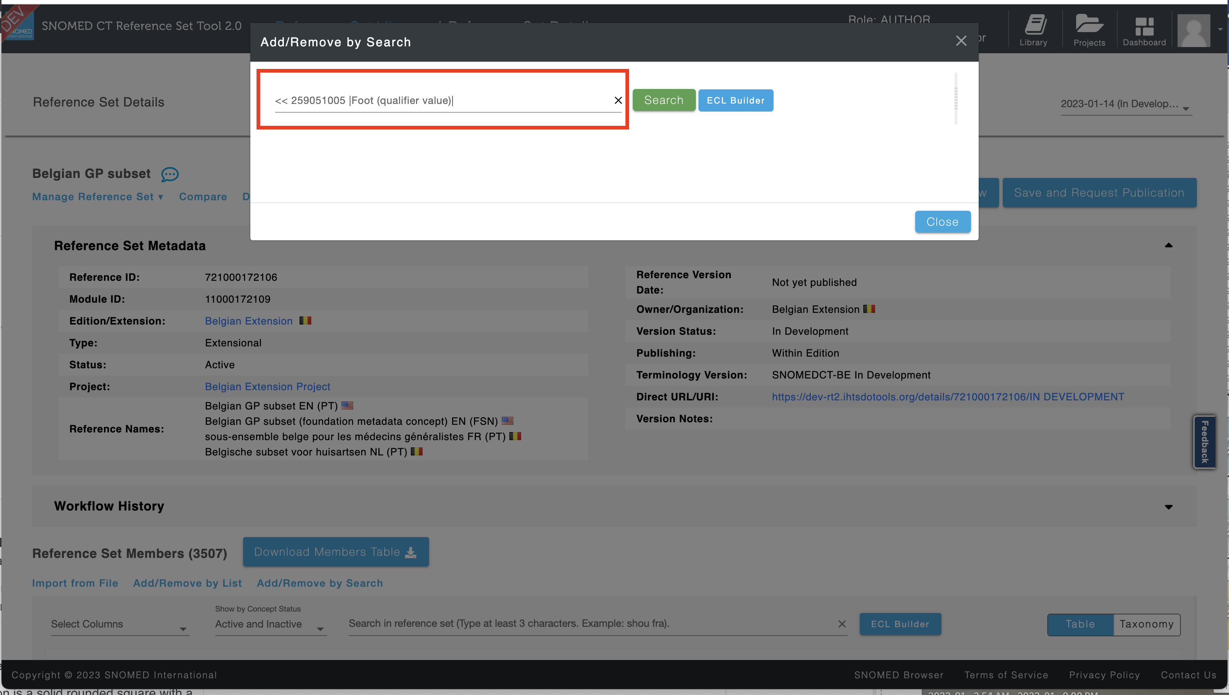Open the user avatar menu
This screenshot has width=1229, height=695.
tap(1194, 30)
